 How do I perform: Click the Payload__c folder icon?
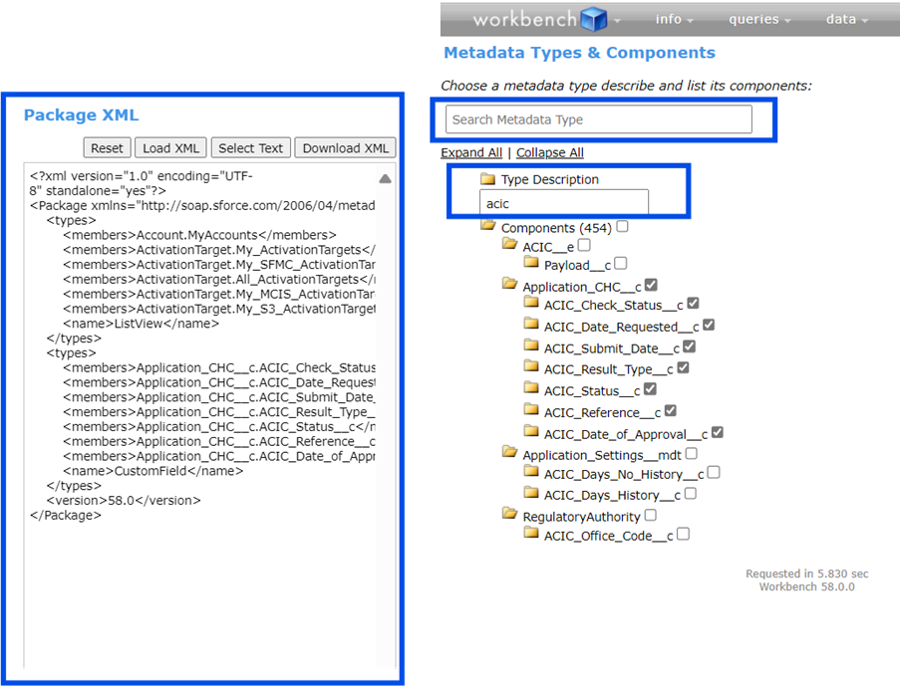pyautogui.click(x=531, y=263)
